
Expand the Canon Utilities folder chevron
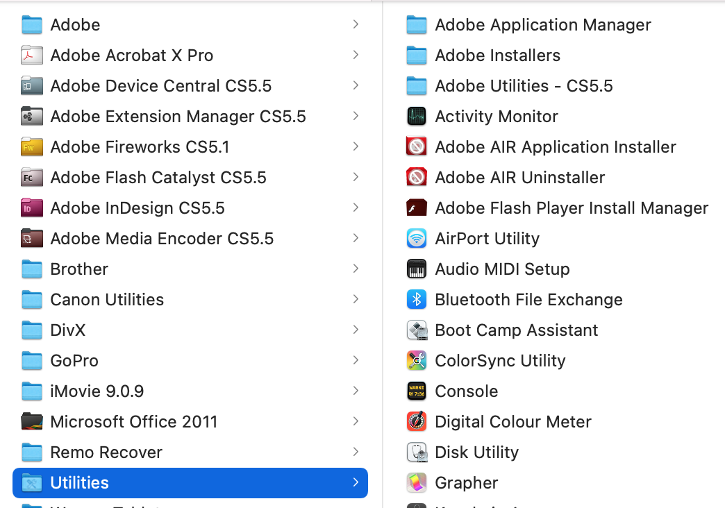(356, 300)
